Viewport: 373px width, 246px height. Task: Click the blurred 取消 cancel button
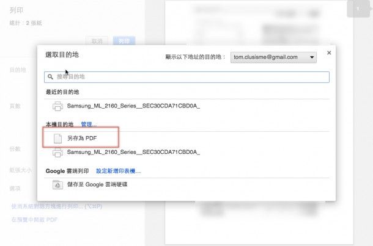[97, 41]
